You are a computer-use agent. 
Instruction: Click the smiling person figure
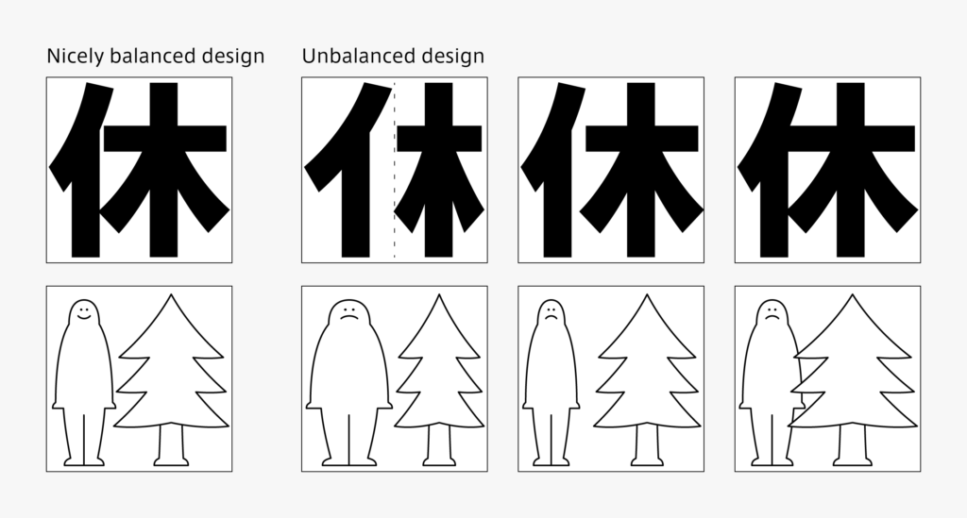tap(84, 382)
